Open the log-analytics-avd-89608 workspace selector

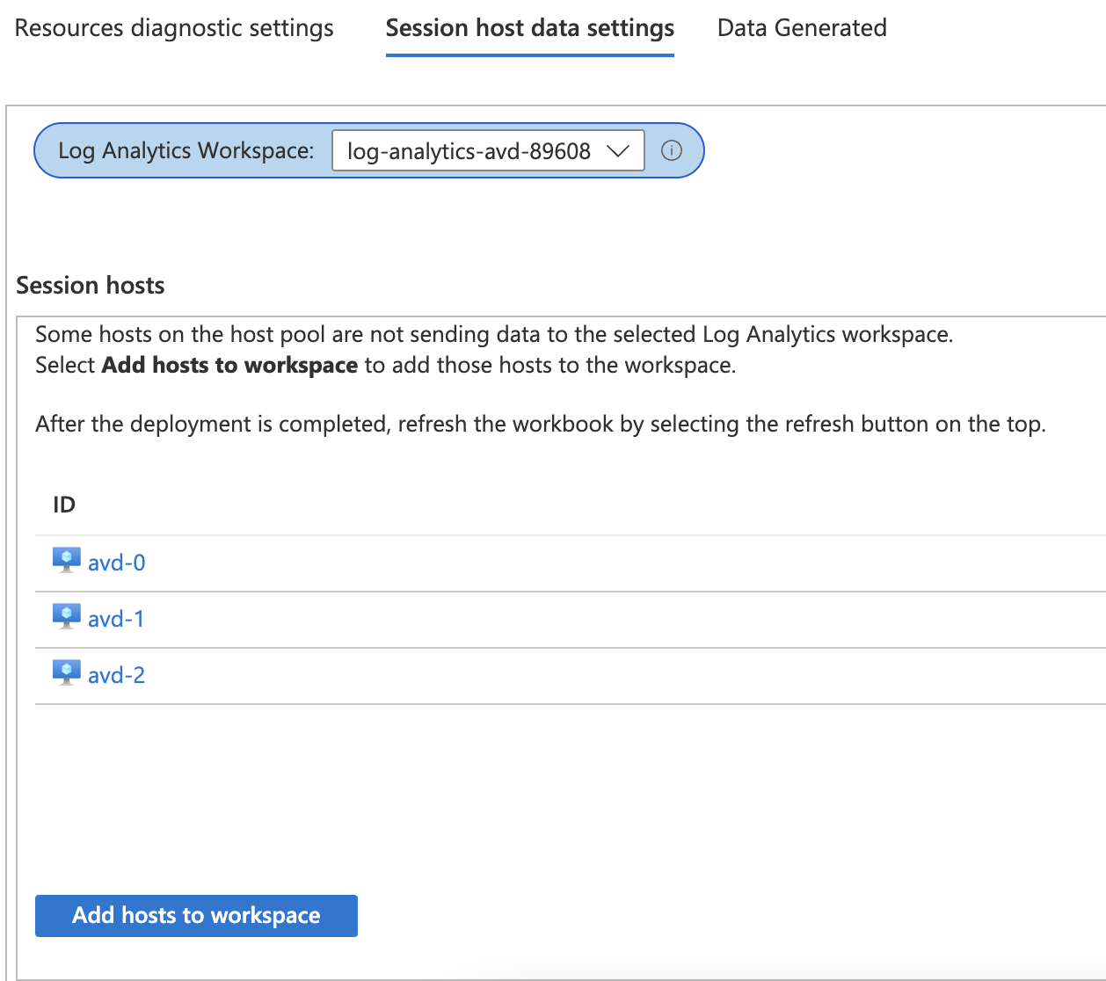[469, 150]
